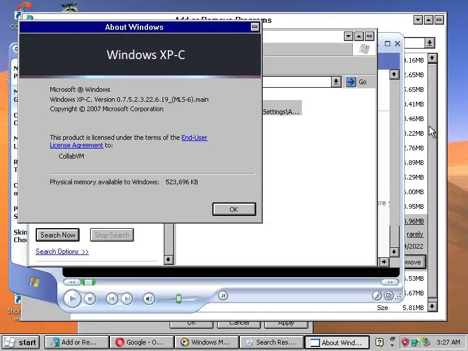Click the network computers tray icon
The image size is (468, 351).
(415, 342)
